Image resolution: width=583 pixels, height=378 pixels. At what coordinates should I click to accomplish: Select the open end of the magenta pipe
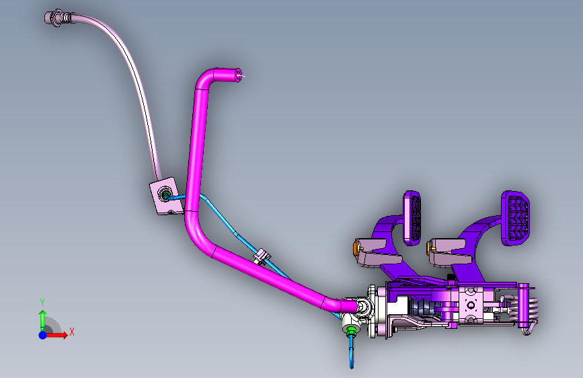tap(238, 75)
